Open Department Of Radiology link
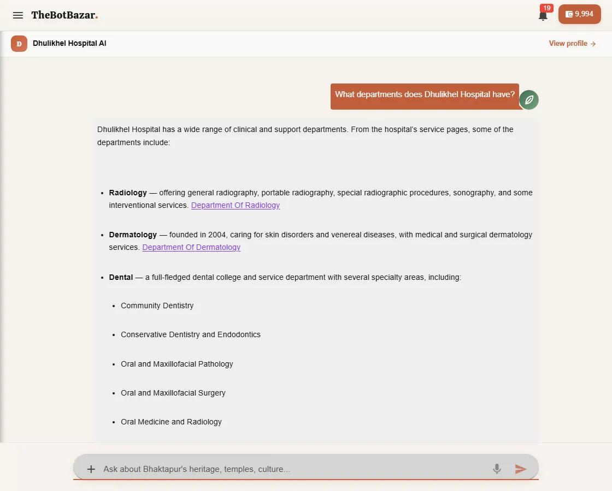 236,205
